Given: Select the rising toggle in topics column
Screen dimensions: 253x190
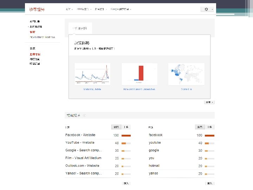Looking at the screenshot, I should click(126, 127).
